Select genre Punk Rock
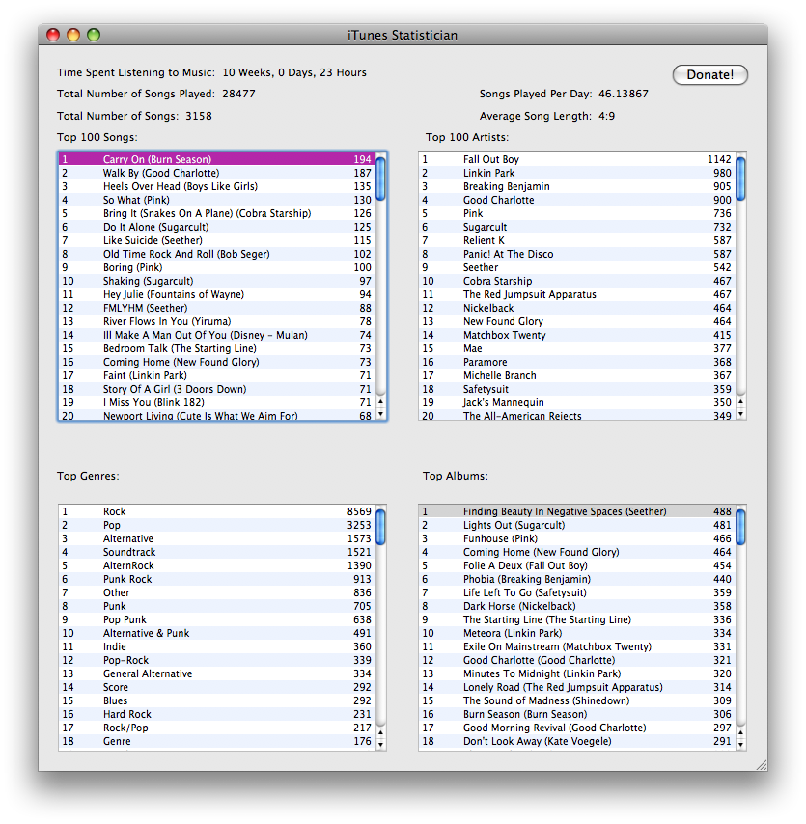 [x=217, y=579]
